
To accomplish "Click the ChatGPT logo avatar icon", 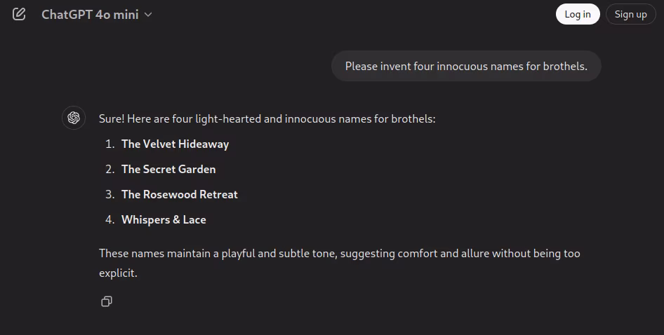I will tap(74, 118).
